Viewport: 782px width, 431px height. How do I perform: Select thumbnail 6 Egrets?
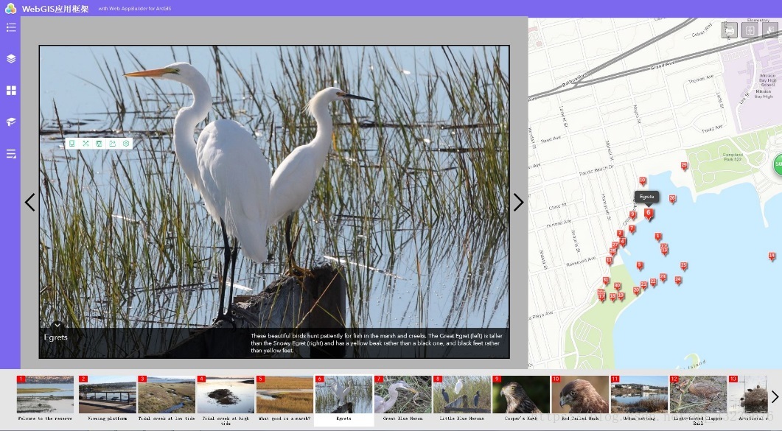click(343, 400)
